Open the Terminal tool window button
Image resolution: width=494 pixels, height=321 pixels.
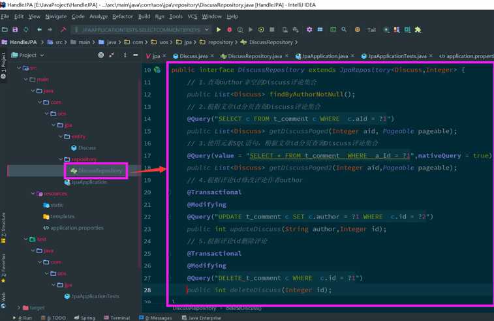click(x=117, y=318)
